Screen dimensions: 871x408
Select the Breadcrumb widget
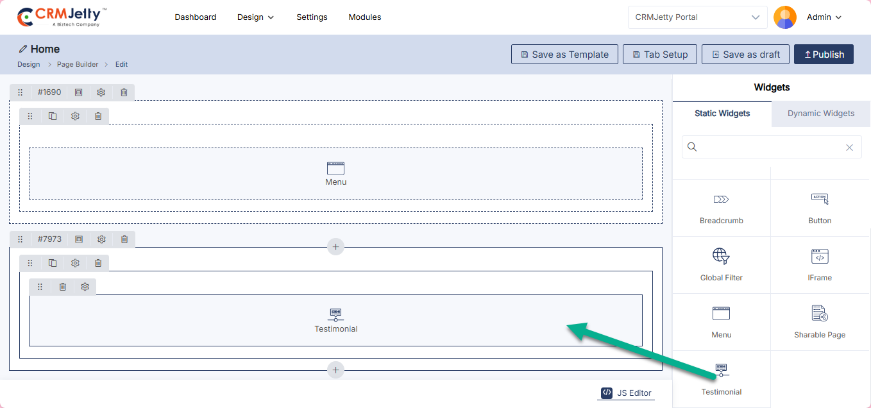[x=721, y=207]
